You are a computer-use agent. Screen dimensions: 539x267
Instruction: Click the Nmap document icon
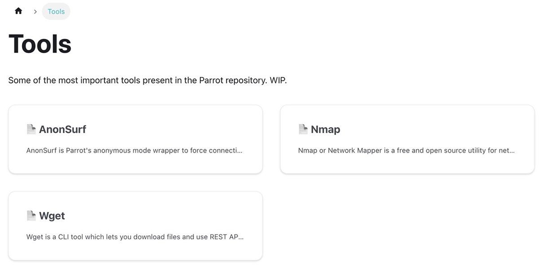[303, 129]
